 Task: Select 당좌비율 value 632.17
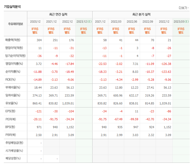coord(134,95)
